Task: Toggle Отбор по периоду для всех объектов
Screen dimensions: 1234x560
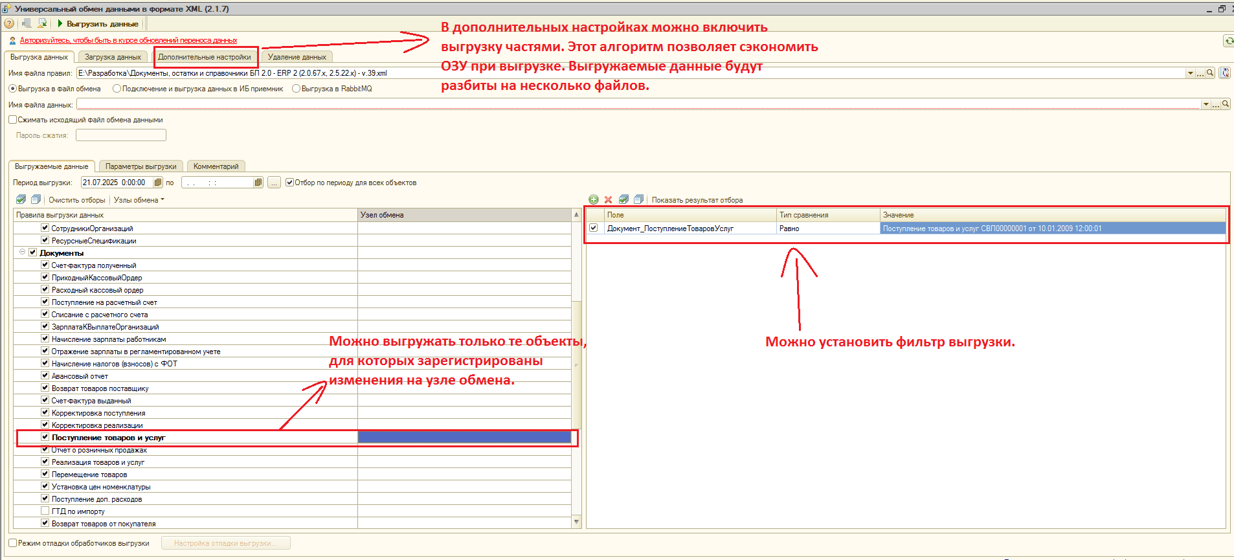Action: click(x=289, y=183)
